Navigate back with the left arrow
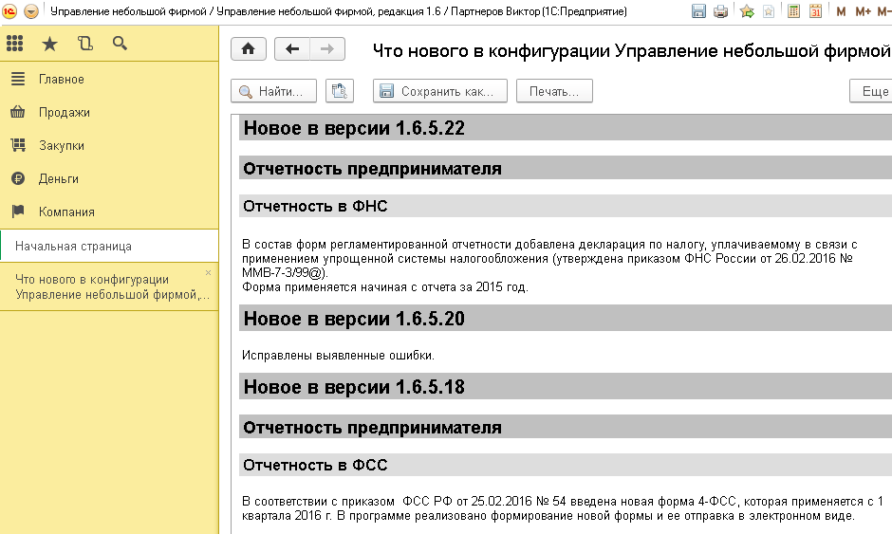Screen dimensions: 892x534 [292, 50]
